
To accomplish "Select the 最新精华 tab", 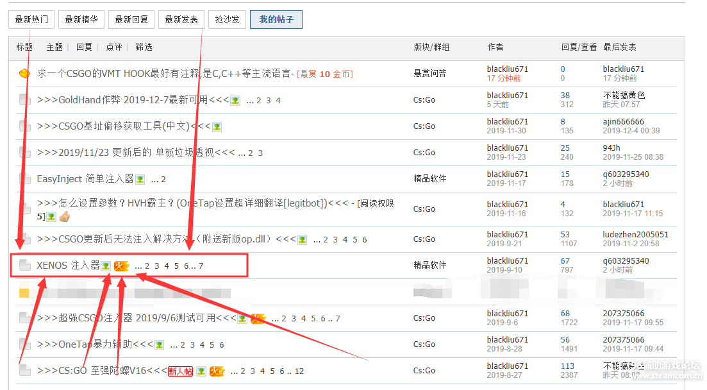I will (81, 19).
